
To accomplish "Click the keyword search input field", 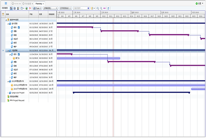I will click(x=80, y=8).
